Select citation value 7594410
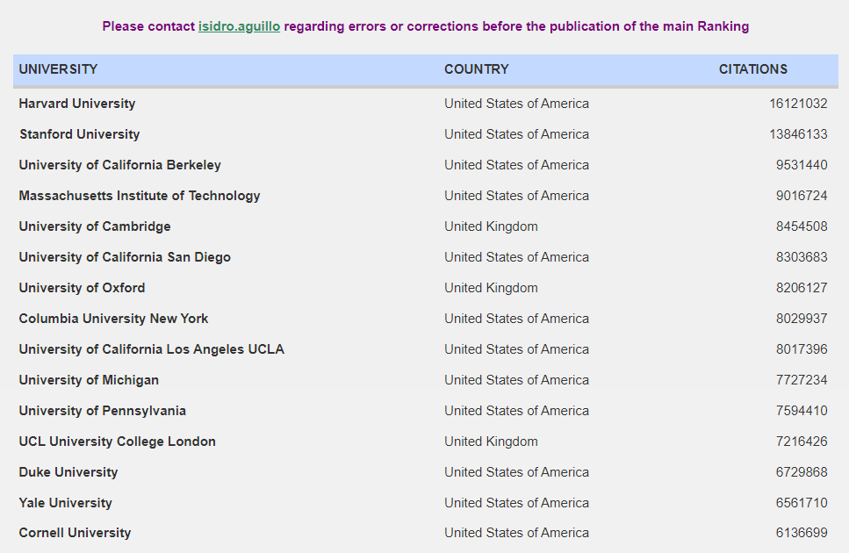This screenshot has height=553, width=849. coord(802,411)
